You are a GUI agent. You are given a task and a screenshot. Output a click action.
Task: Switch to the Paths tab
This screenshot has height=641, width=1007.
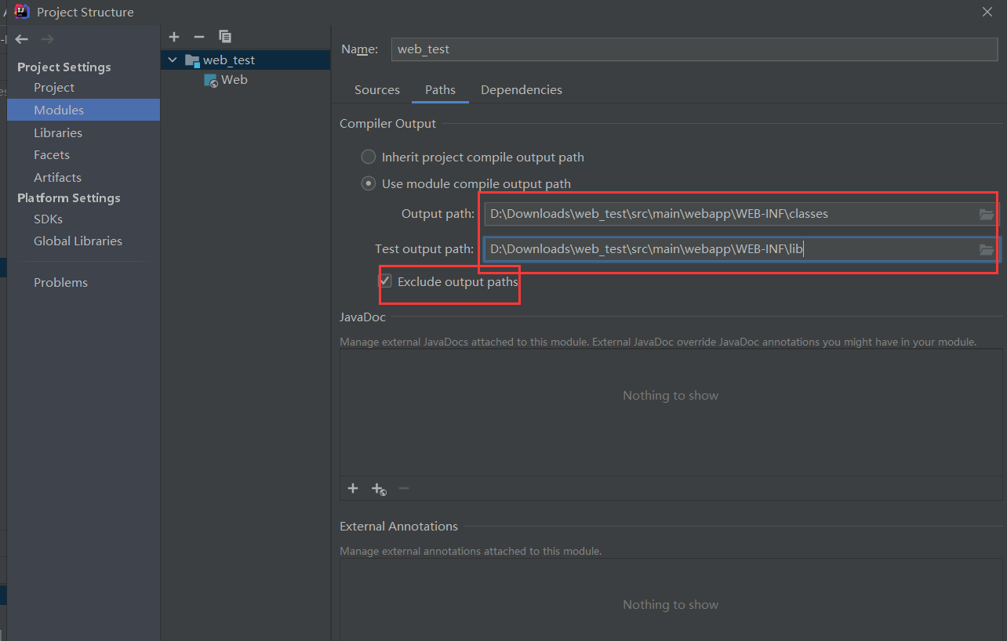pos(440,90)
